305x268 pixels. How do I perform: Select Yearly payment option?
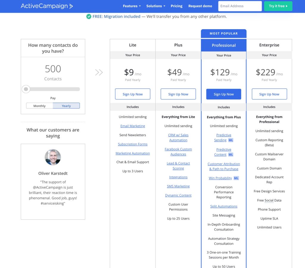pos(66,106)
